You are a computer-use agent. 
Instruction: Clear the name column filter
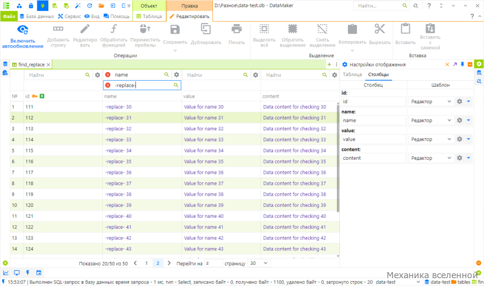108,74
